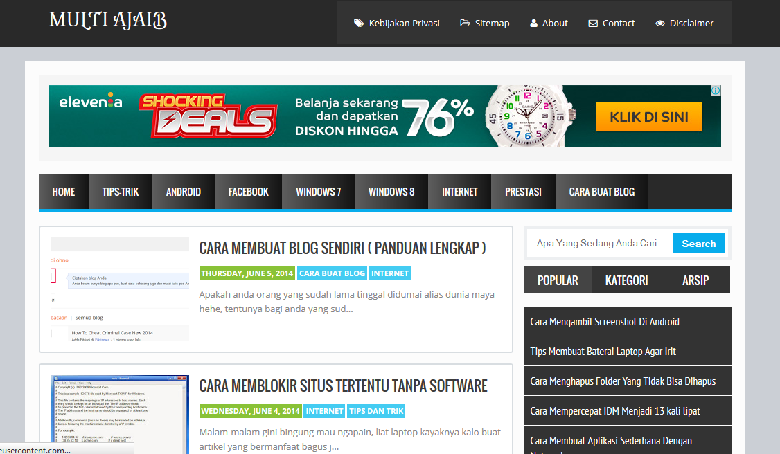Click the blue Search button
The width and height of the screenshot is (780, 454).
(698, 244)
